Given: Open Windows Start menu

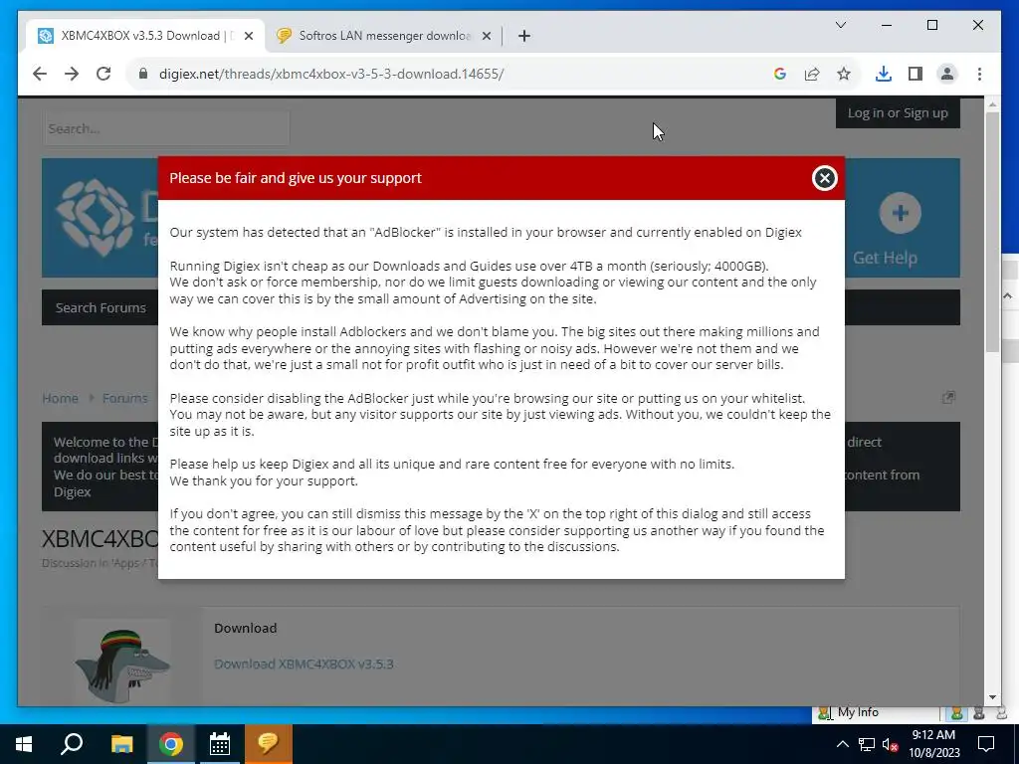Looking at the screenshot, I should pos(24,744).
